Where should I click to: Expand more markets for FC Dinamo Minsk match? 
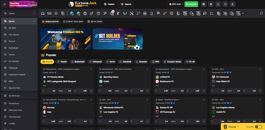click(91, 91)
